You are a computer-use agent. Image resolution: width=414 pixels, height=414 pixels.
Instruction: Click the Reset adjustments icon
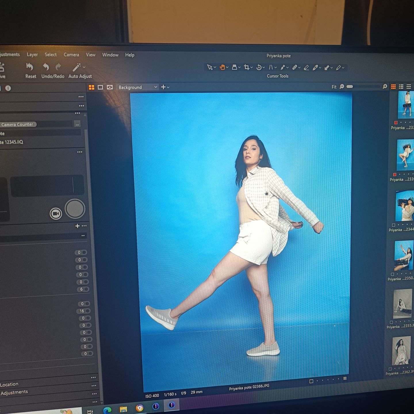(x=30, y=67)
